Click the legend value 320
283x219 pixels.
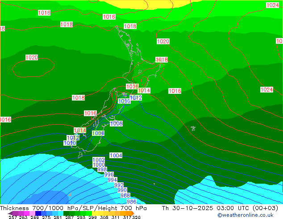[x=136, y=217]
